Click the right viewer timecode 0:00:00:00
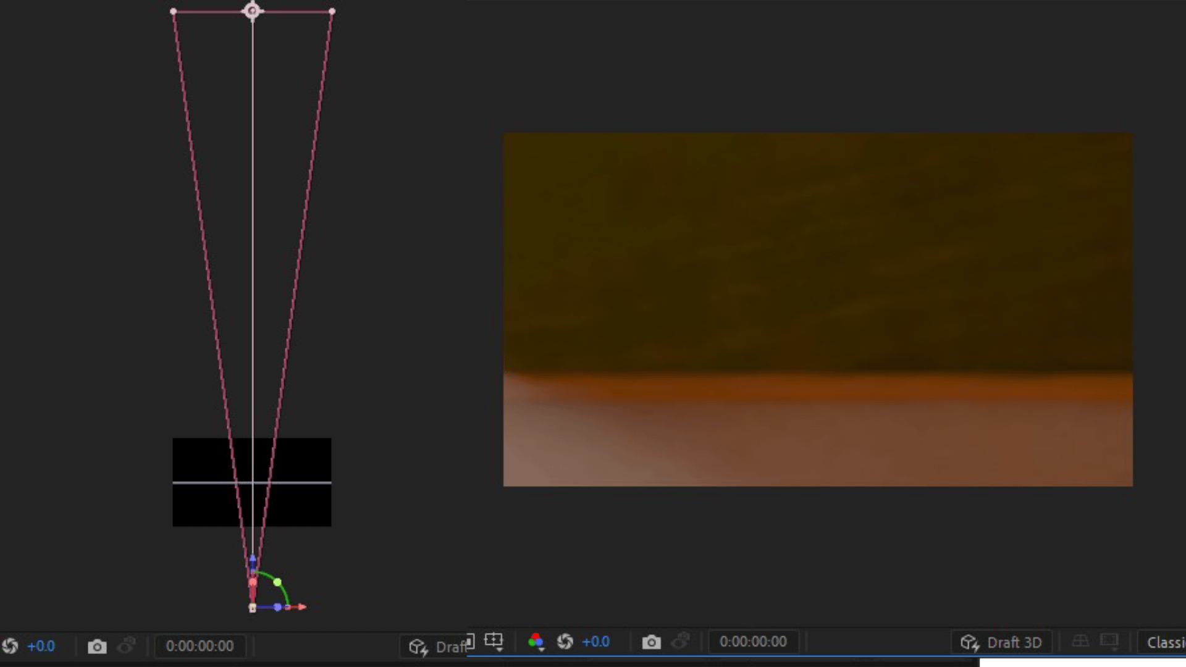This screenshot has width=1186, height=667. click(753, 642)
